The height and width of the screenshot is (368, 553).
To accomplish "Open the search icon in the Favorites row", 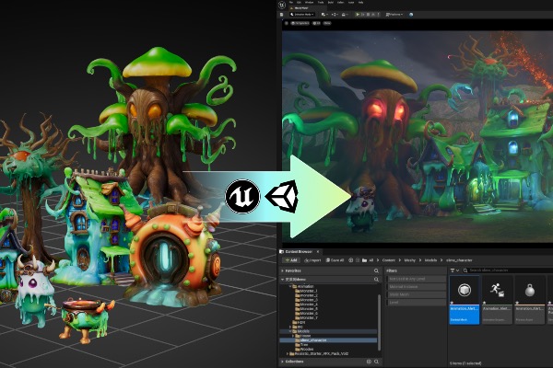I will pyautogui.click(x=376, y=270).
